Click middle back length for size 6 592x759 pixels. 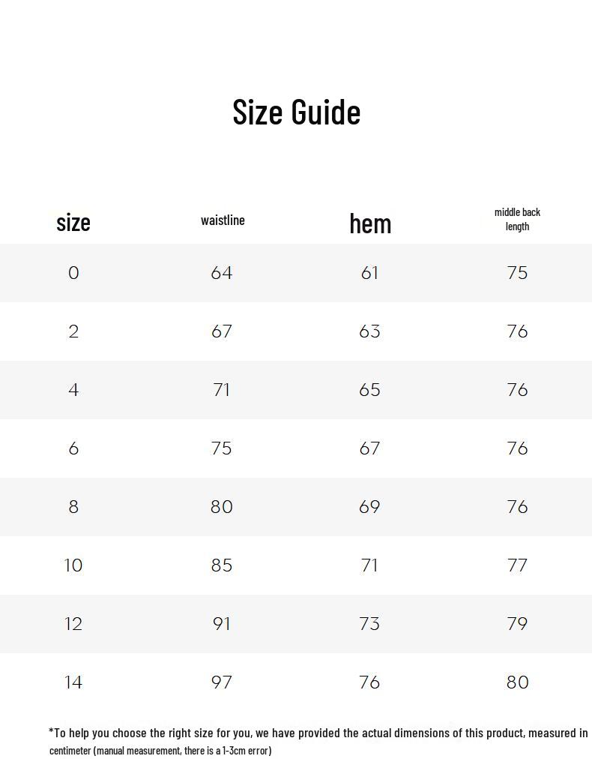click(x=517, y=448)
